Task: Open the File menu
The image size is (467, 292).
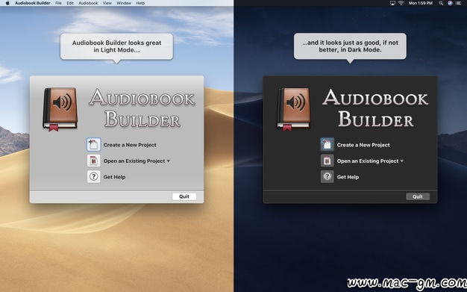Action: [58, 3]
